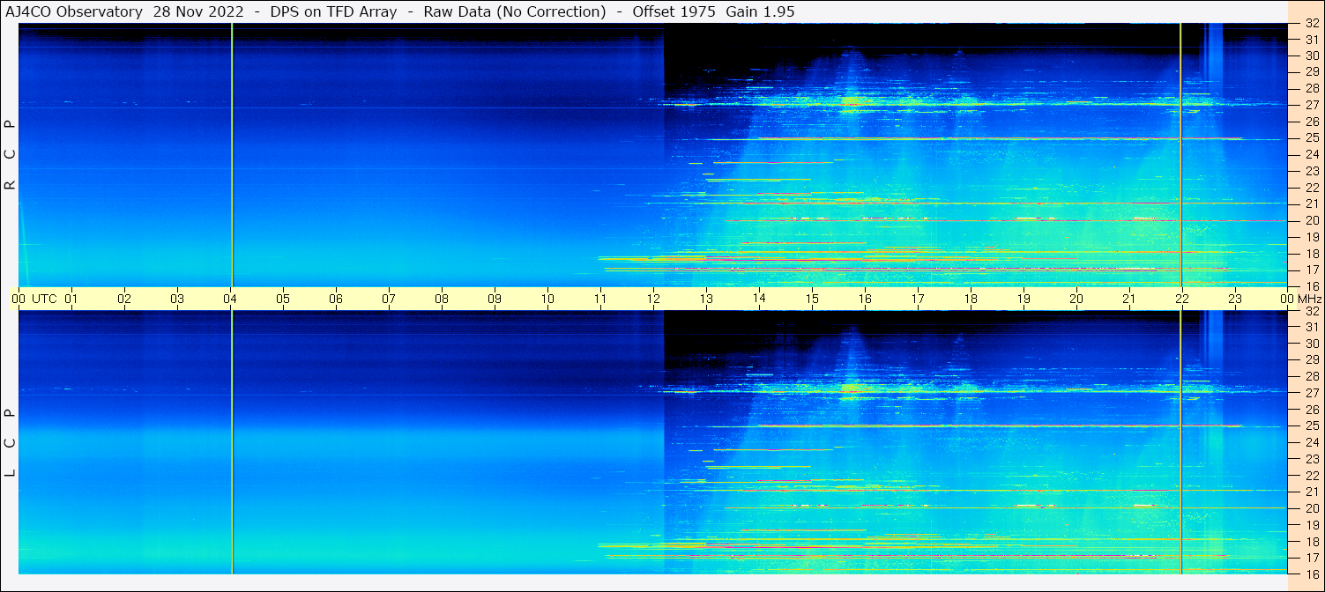Select the 30 MHz label on RCP scale
1325x592 pixels.
pos(1312,55)
